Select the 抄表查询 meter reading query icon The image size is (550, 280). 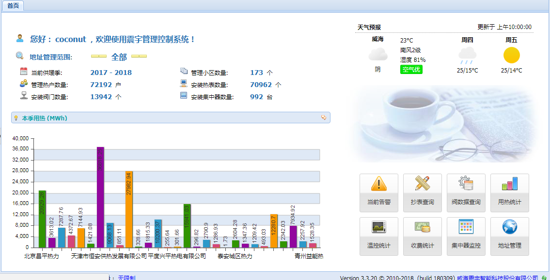(422, 192)
